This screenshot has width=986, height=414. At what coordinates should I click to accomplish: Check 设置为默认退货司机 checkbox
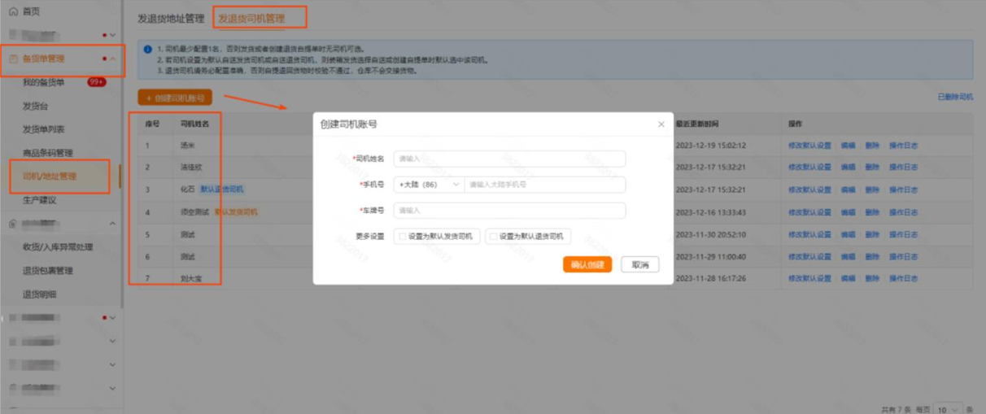[493, 237]
